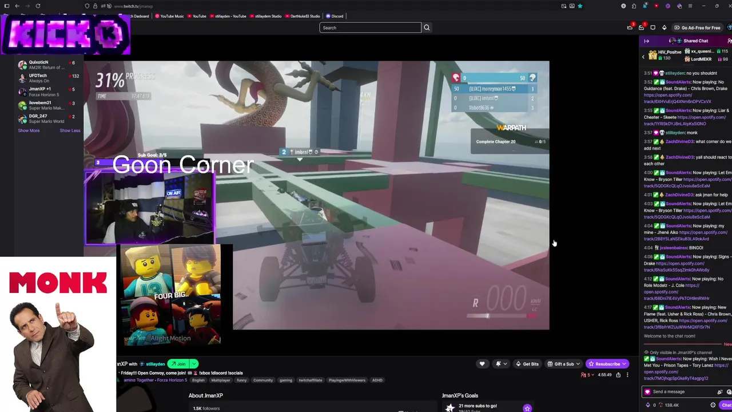
Task: Open the site shield information icon
Action: (87, 6)
